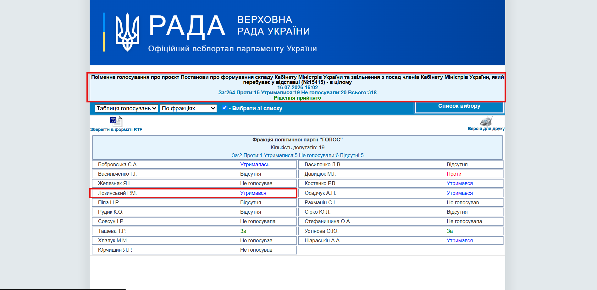Click the red 'Проти' vote of Давидюк
The image size is (597, 290).
click(454, 174)
